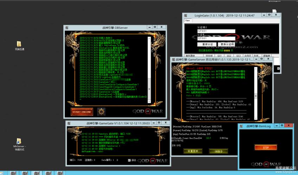Toggle the checkbox at LoginGate's right edge
The width and height of the screenshot is (298, 175).
tap(278, 68)
